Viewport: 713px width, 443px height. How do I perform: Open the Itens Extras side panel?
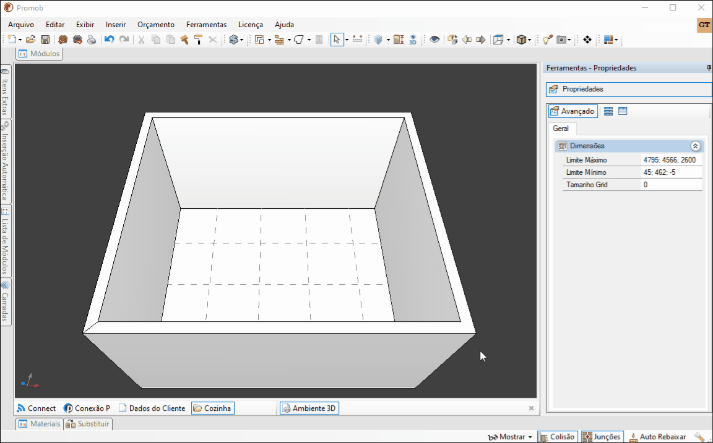point(6,91)
